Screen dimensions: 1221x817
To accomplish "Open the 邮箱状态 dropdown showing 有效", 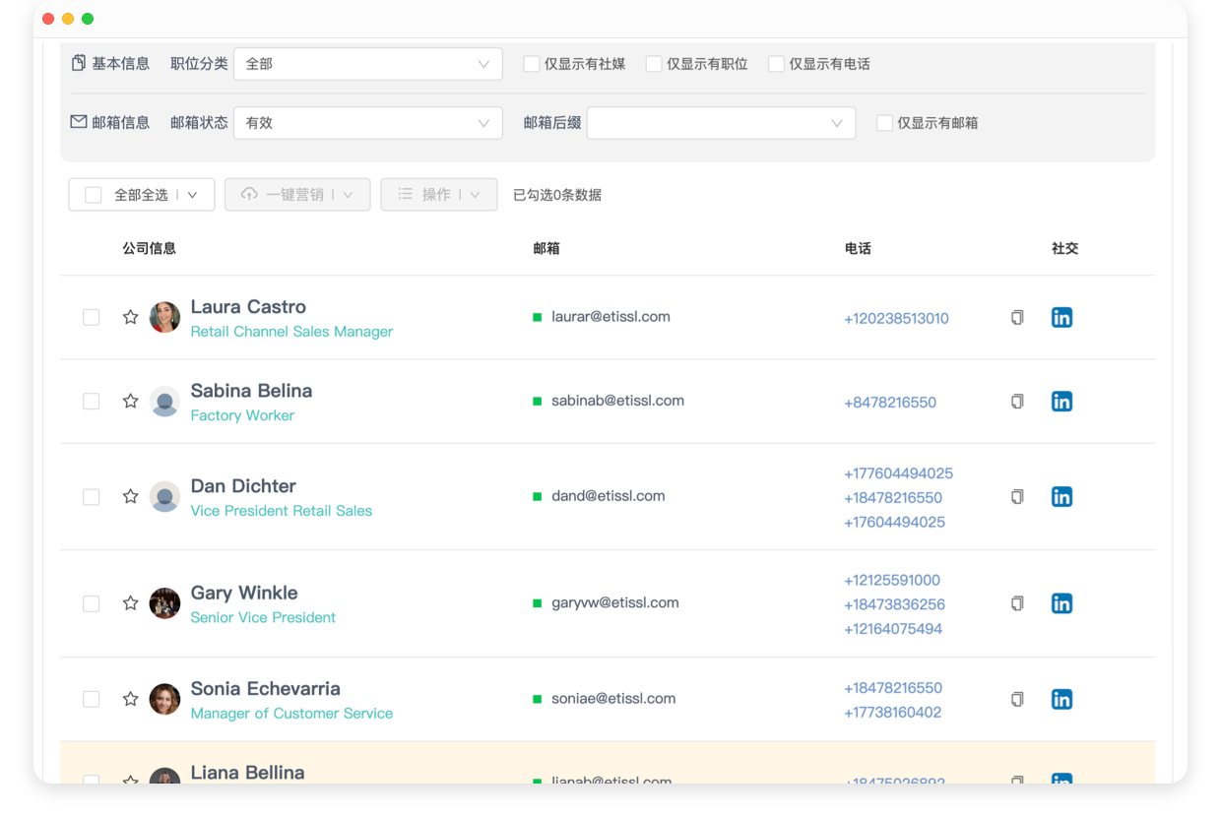I will pyautogui.click(x=368, y=122).
